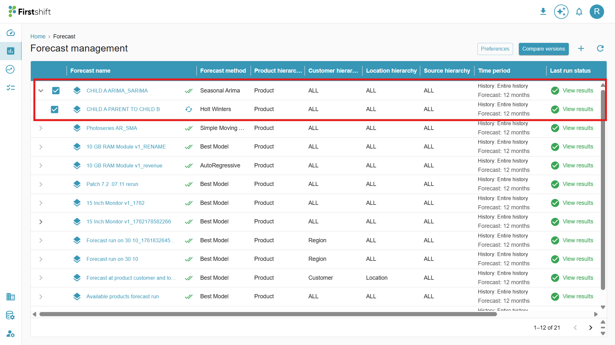The image size is (615, 345).
Task: Click double-check icon for Available products forecast run
Action: pyautogui.click(x=189, y=297)
